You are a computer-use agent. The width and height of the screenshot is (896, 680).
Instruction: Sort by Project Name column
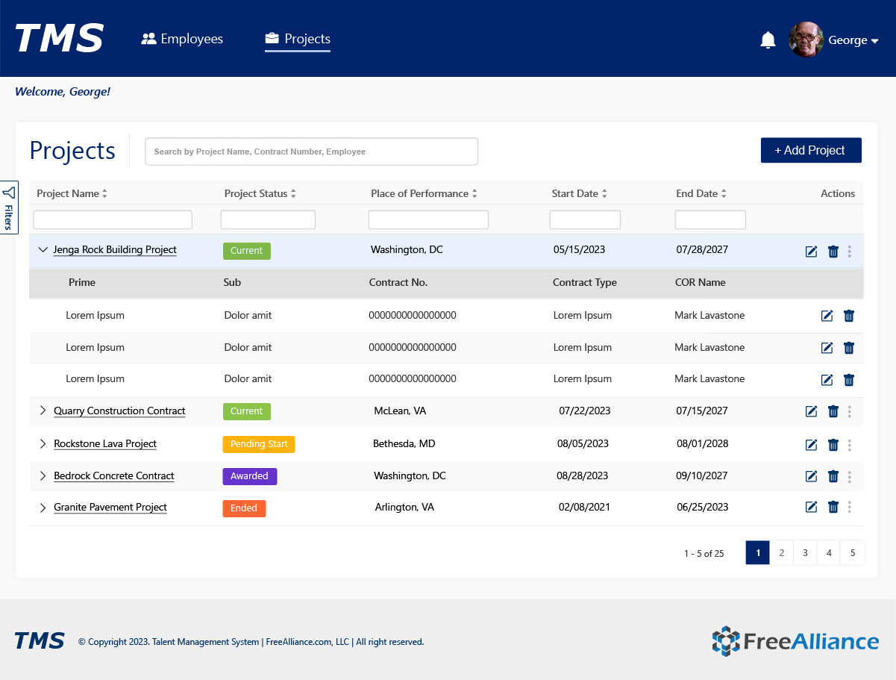pyautogui.click(x=104, y=194)
